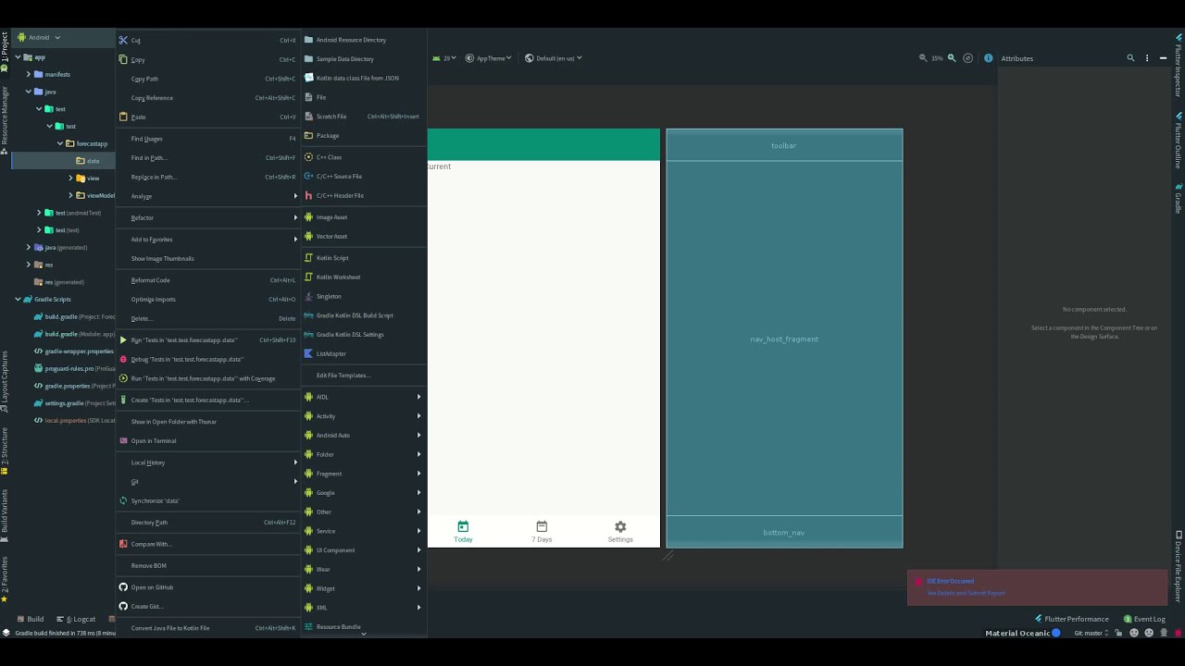Click the Copy icon in context menu
The image size is (1185, 666).
[x=123, y=59]
